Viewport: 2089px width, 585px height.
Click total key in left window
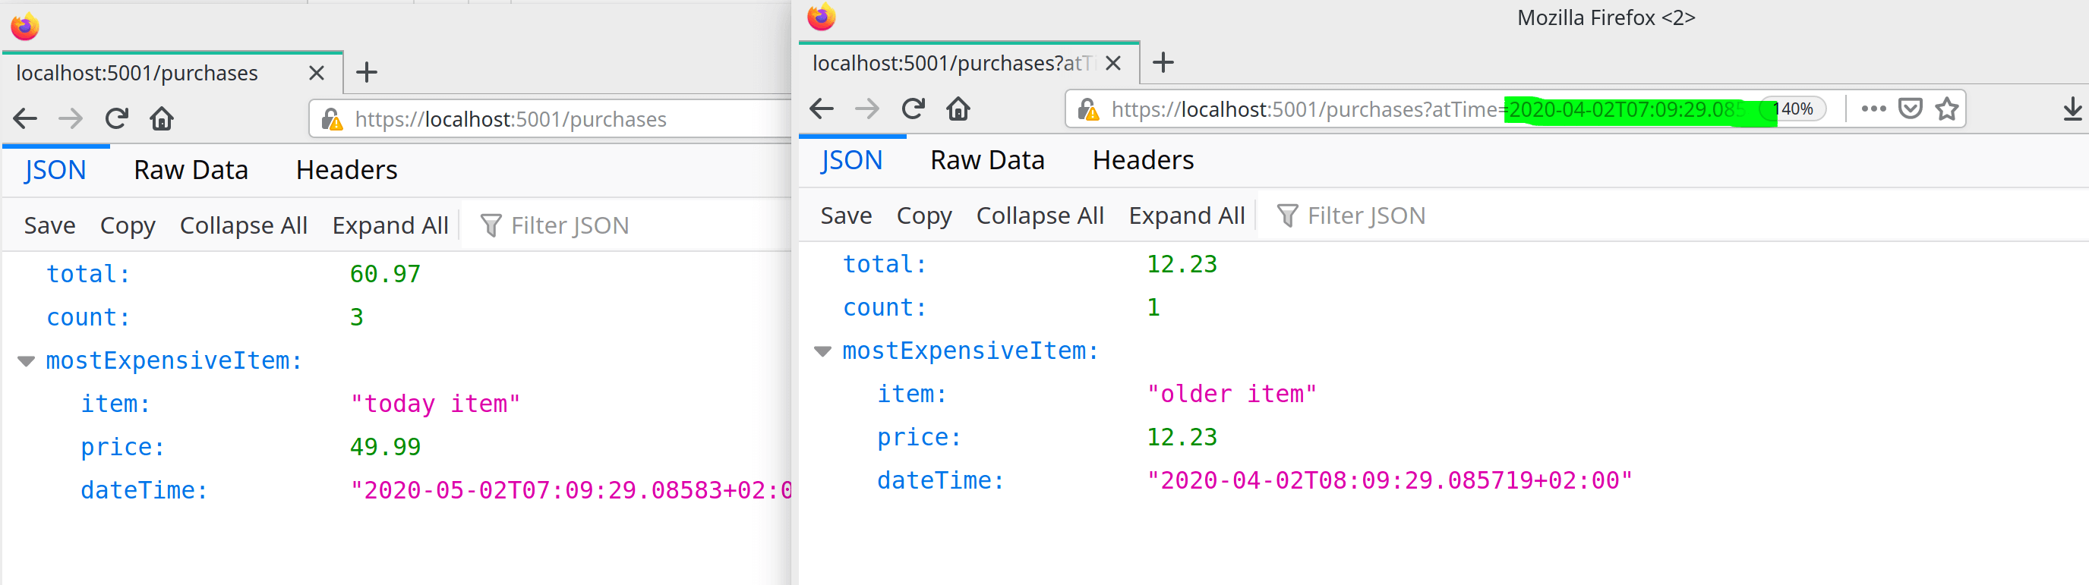[88, 275]
